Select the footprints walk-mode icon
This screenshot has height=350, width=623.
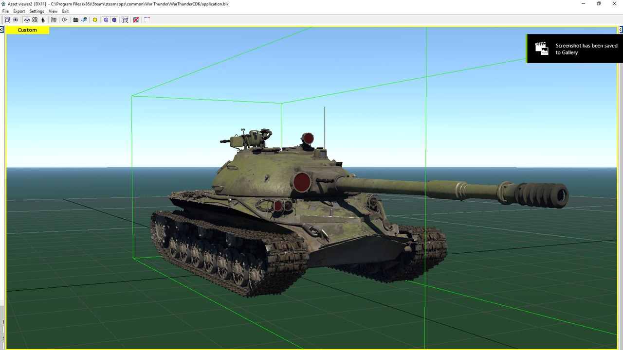coord(35,20)
